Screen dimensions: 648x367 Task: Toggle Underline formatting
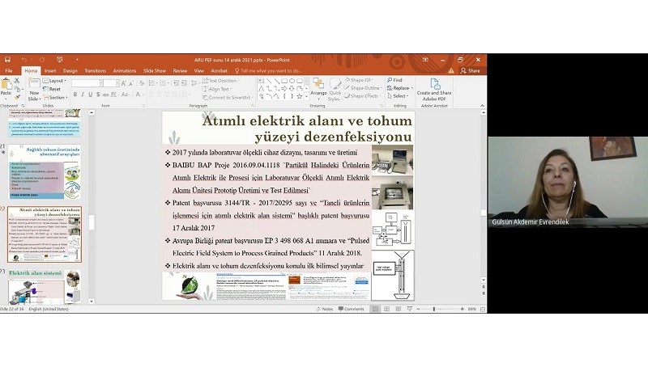click(x=90, y=95)
